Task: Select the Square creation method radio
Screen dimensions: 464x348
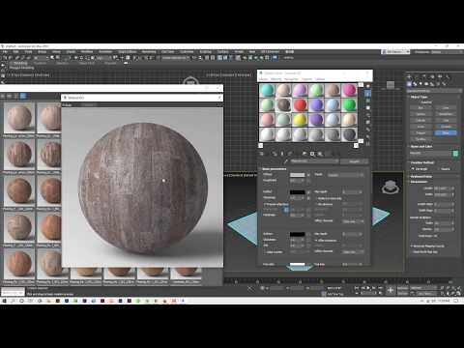Action: pyautogui.click(x=439, y=168)
